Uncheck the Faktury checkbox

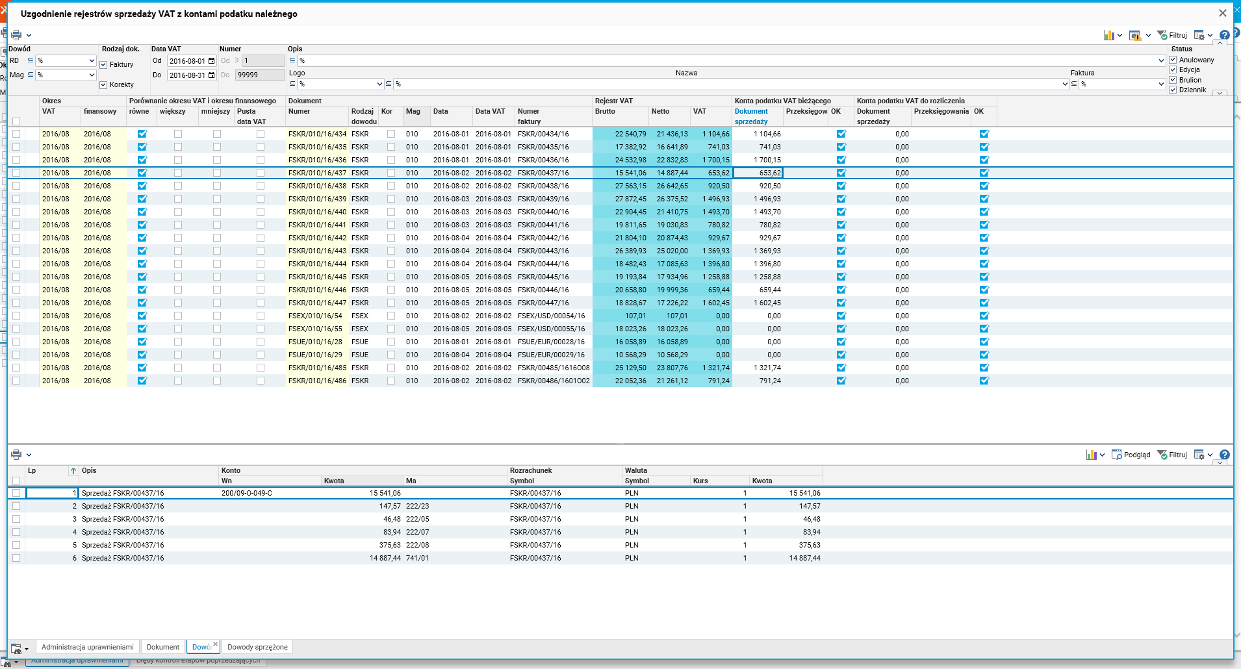[x=103, y=64]
